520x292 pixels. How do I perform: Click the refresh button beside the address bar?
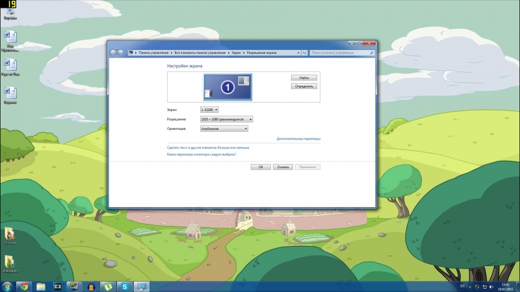pos(304,53)
